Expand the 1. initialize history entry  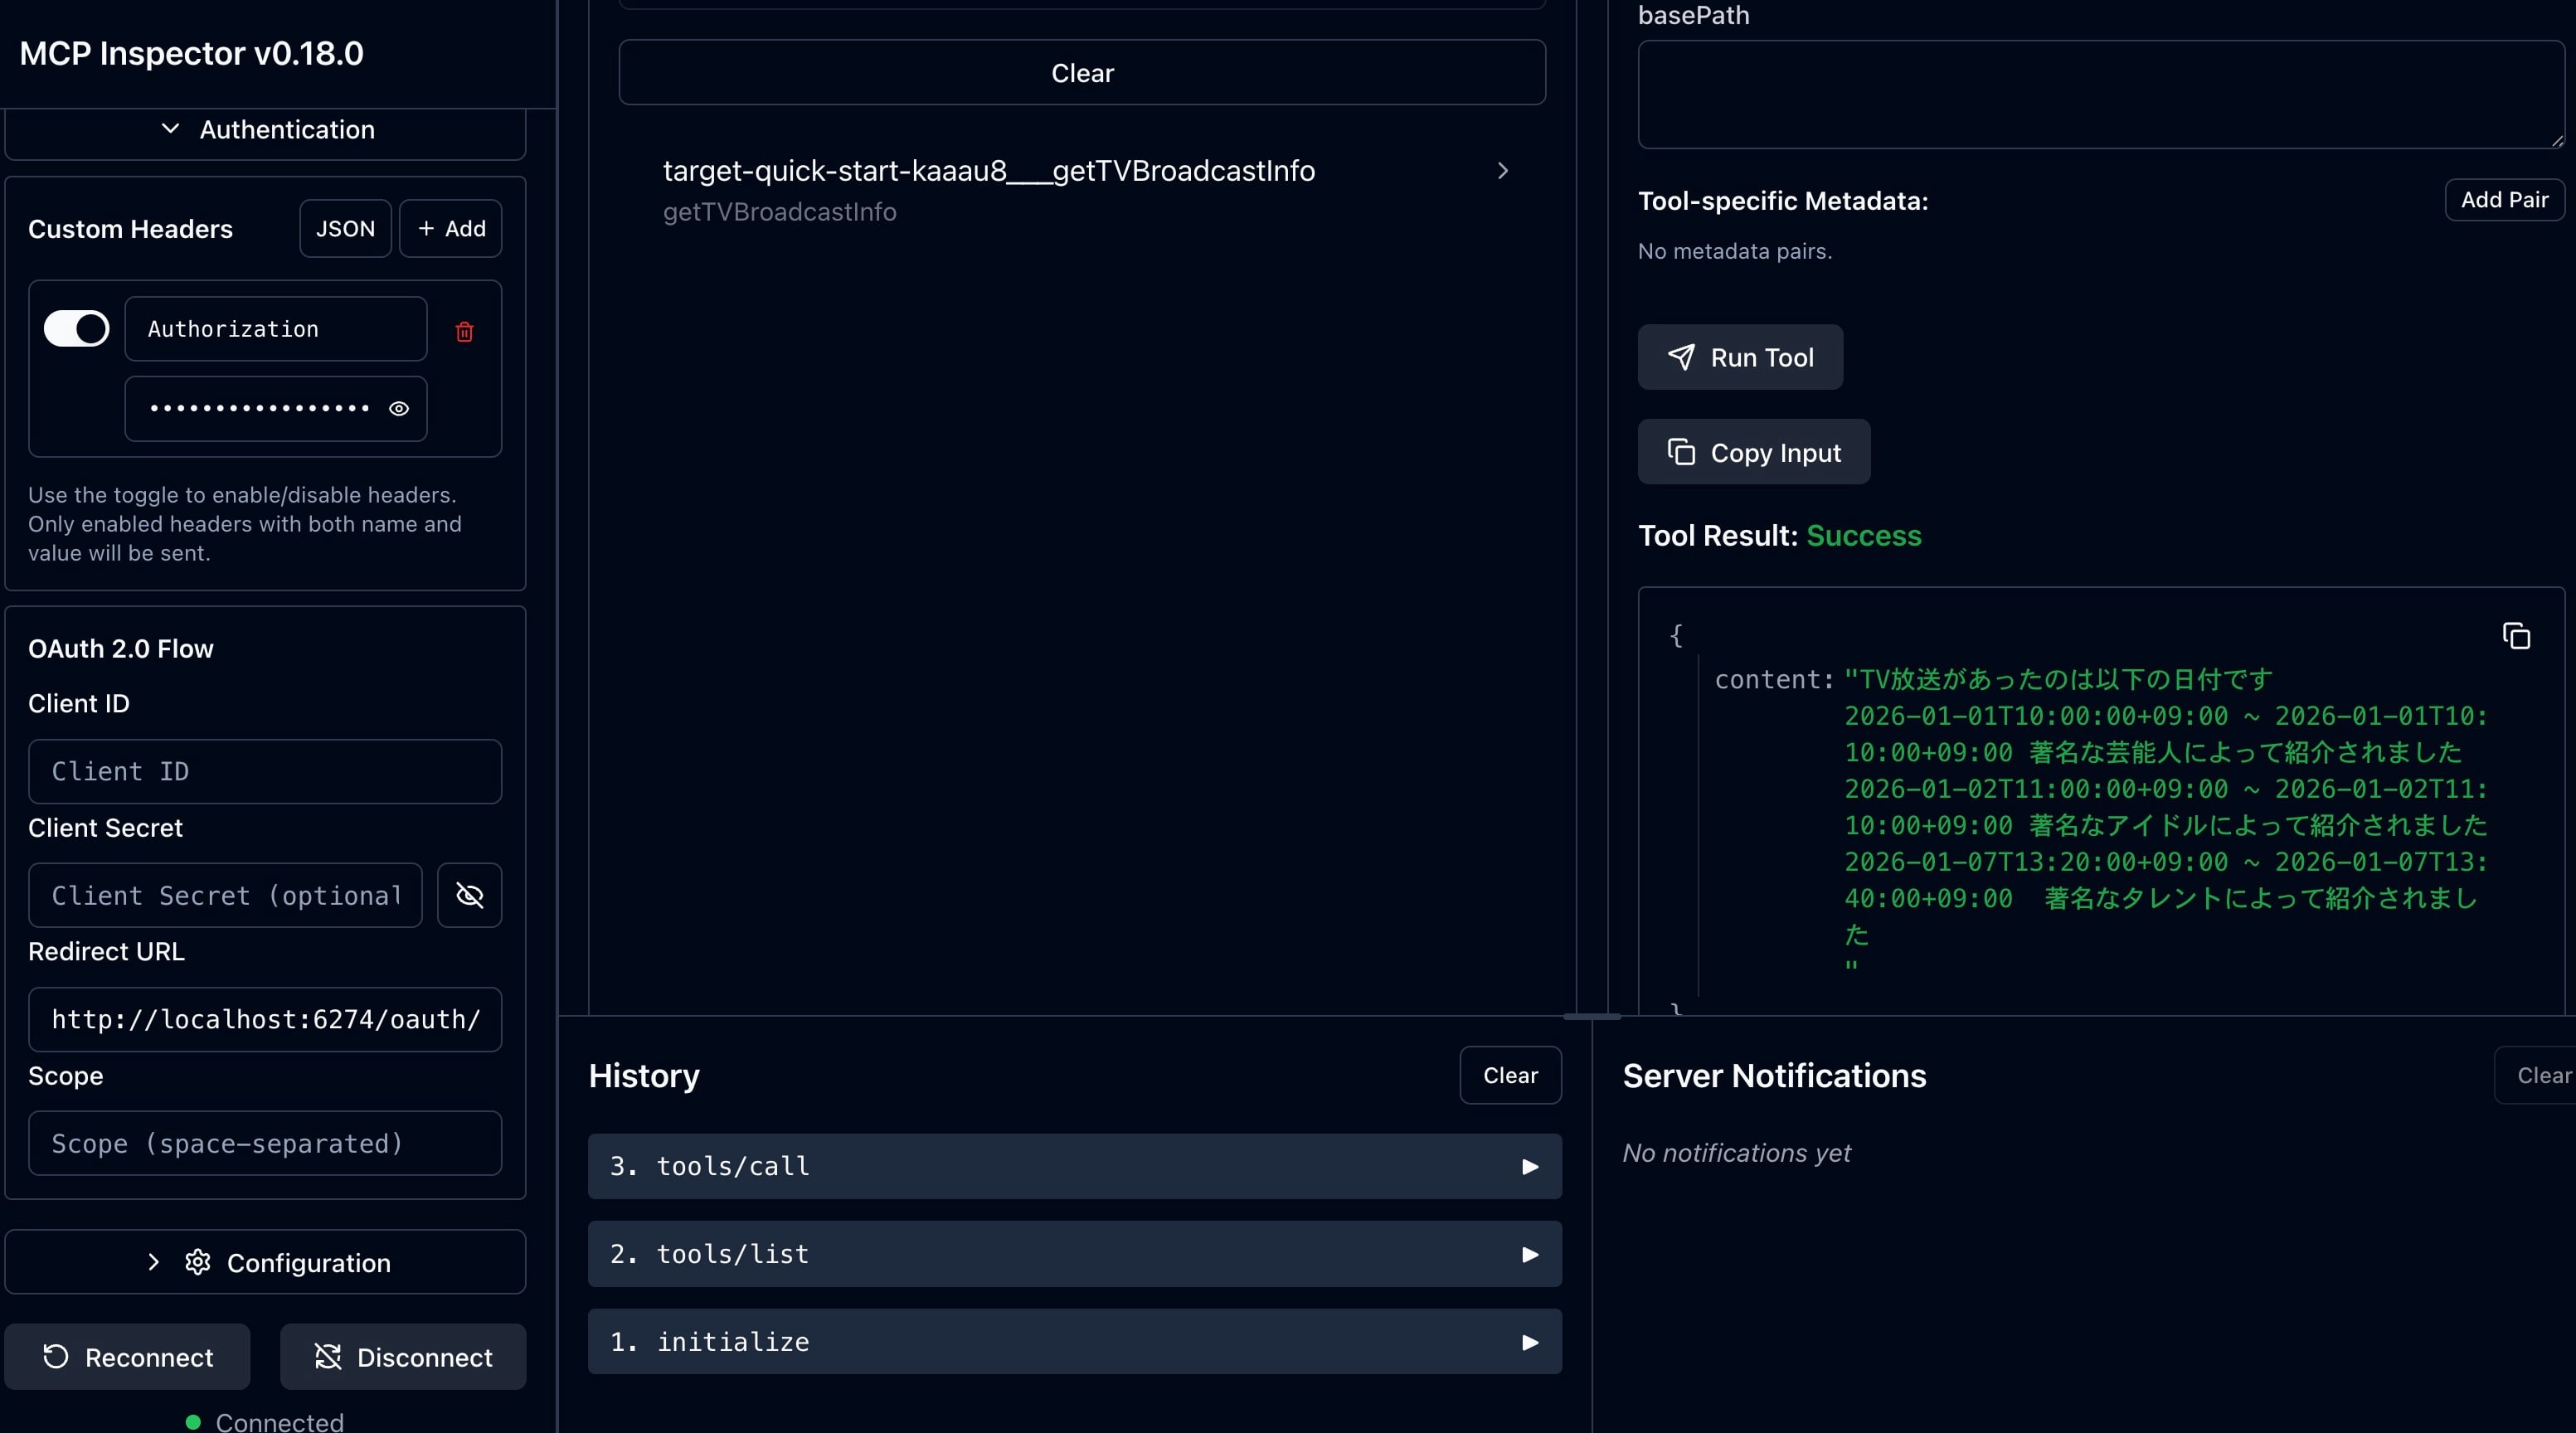tap(1529, 1342)
